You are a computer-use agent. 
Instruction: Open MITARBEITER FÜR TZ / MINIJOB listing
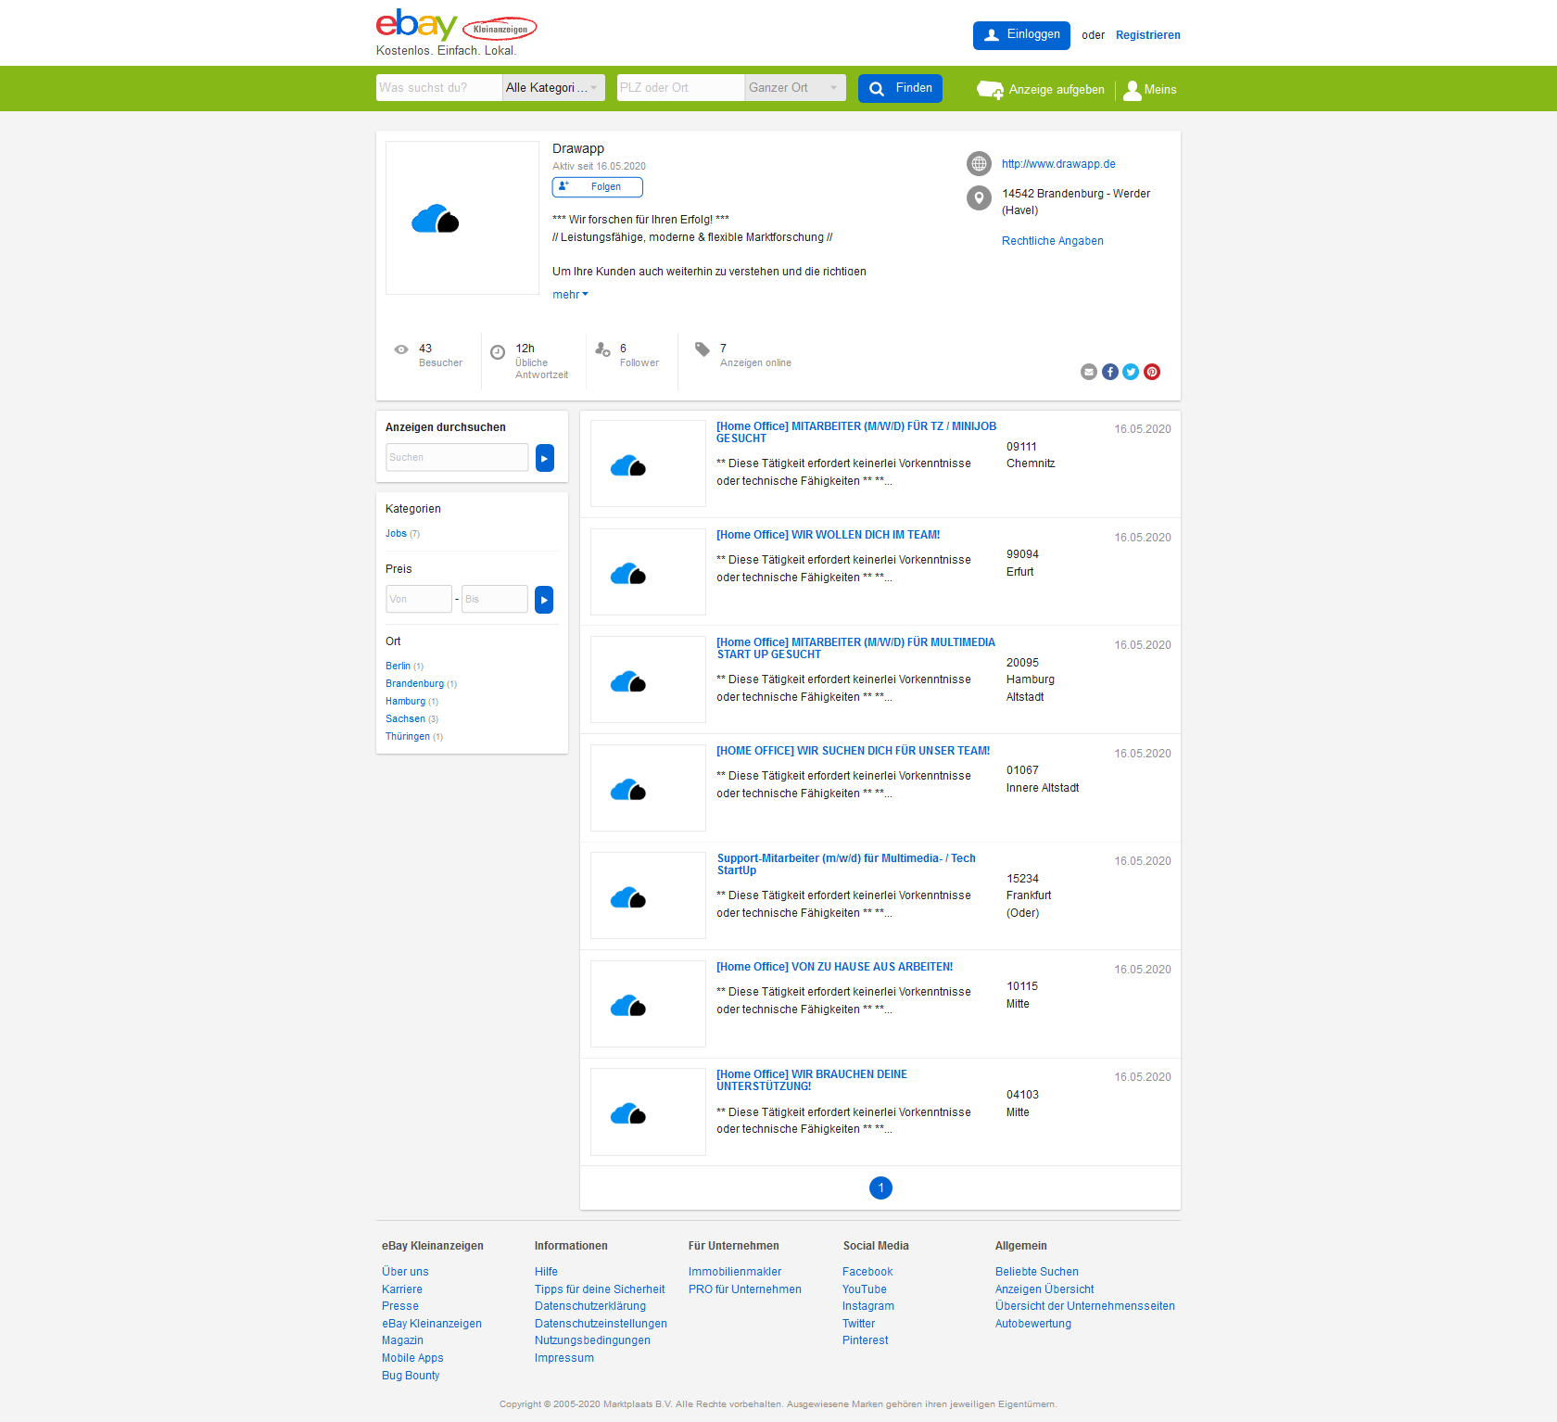tap(856, 433)
